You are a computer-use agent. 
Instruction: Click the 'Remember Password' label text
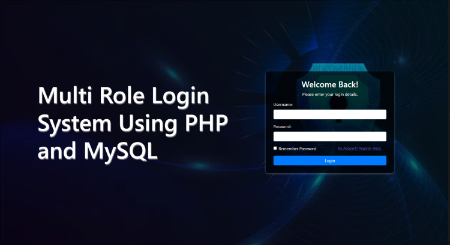[x=297, y=148]
